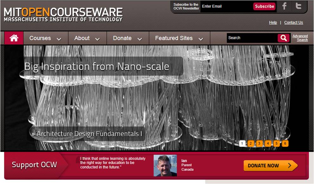
Task: Click the online learning testimonial quote
Action: [113, 163]
